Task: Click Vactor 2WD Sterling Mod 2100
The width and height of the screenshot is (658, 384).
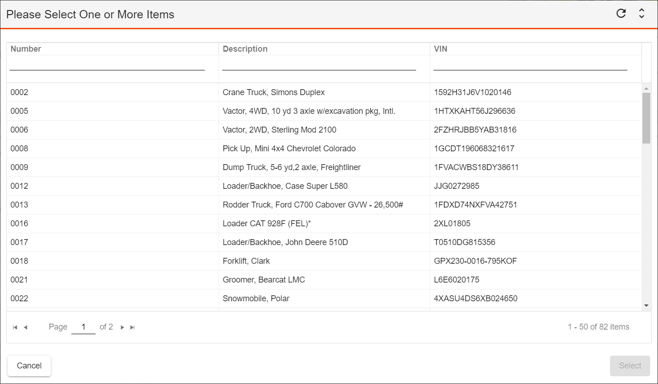Action: [x=279, y=130]
